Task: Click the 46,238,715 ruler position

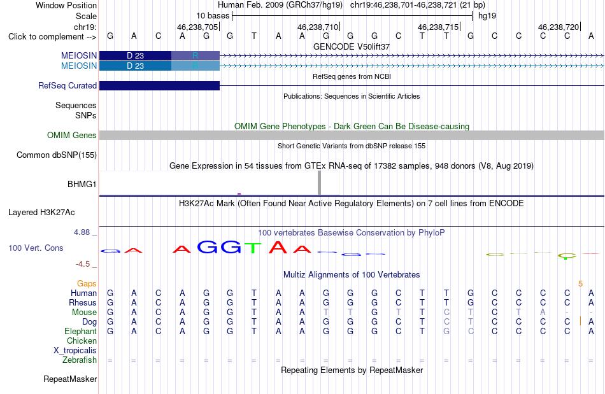Action: (x=438, y=27)
